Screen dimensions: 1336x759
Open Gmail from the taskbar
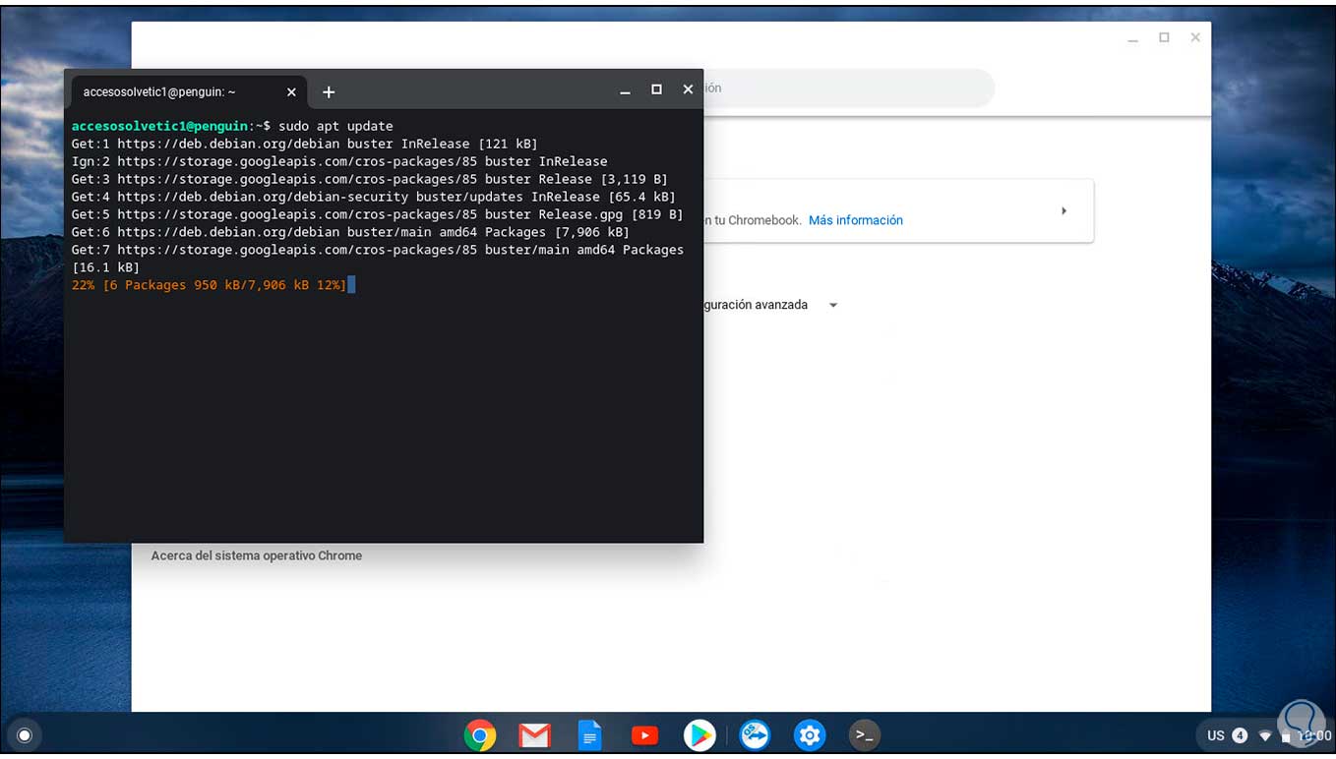click(x=534, y=734)
